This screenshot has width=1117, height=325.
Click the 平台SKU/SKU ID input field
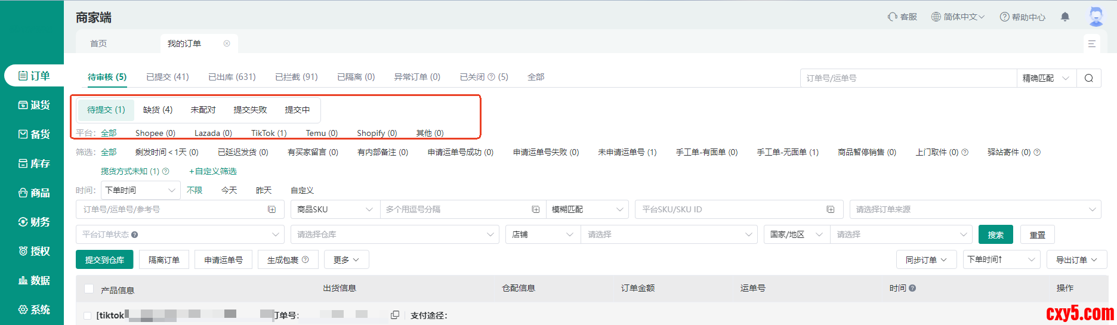(x=739, y=209)
